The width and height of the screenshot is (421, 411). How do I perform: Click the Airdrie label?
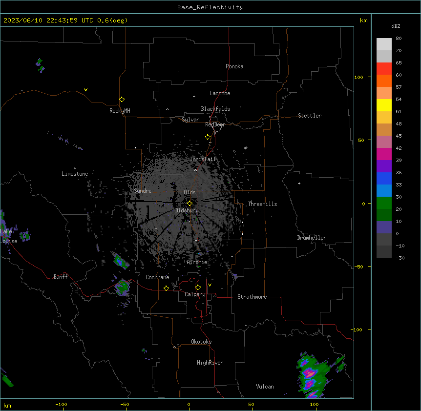point(197,262)
